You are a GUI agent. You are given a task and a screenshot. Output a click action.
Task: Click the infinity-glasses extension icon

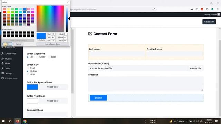click(192, 9)
